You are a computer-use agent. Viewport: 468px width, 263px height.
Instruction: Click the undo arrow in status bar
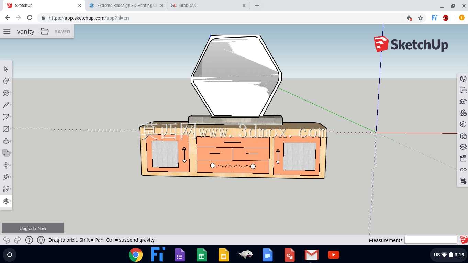click(6, 240)
